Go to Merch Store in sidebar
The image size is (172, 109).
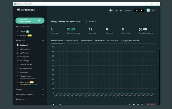[24, 82]
